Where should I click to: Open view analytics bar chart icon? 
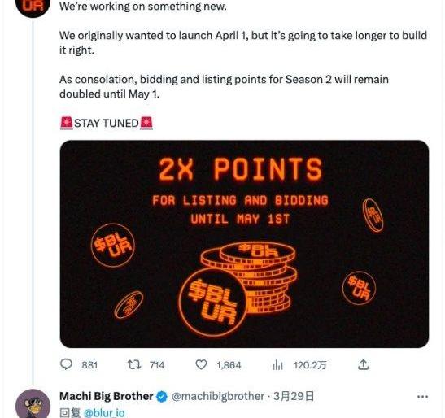277,365
